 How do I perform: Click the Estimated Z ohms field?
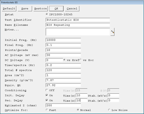[x=63, y=105]
